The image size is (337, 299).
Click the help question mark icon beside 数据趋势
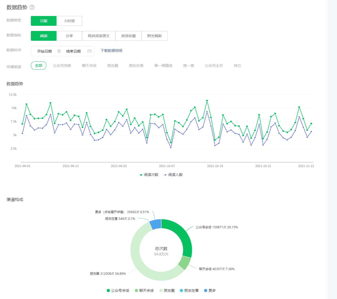pyautogui.click(x=32, y=7)
